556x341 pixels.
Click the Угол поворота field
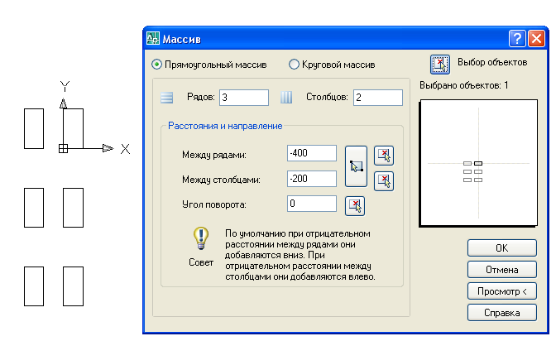[312, 204]
